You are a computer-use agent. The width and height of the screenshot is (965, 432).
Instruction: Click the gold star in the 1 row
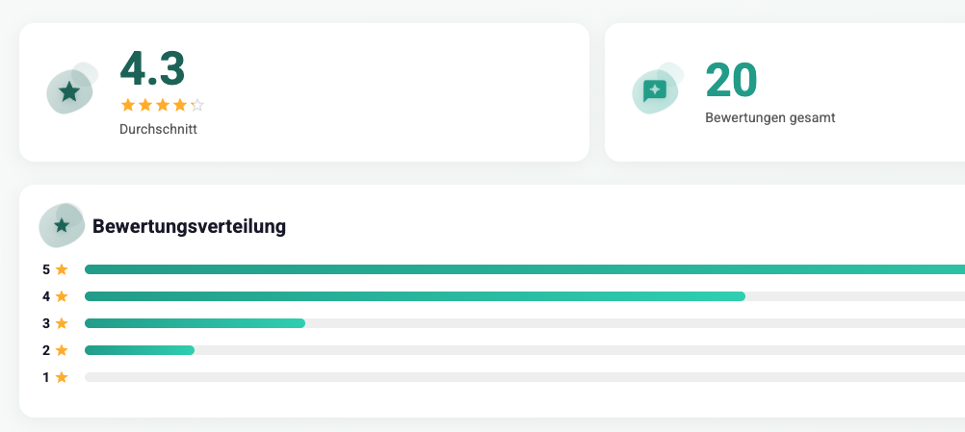pyautogui.click(x=62, y=377)
